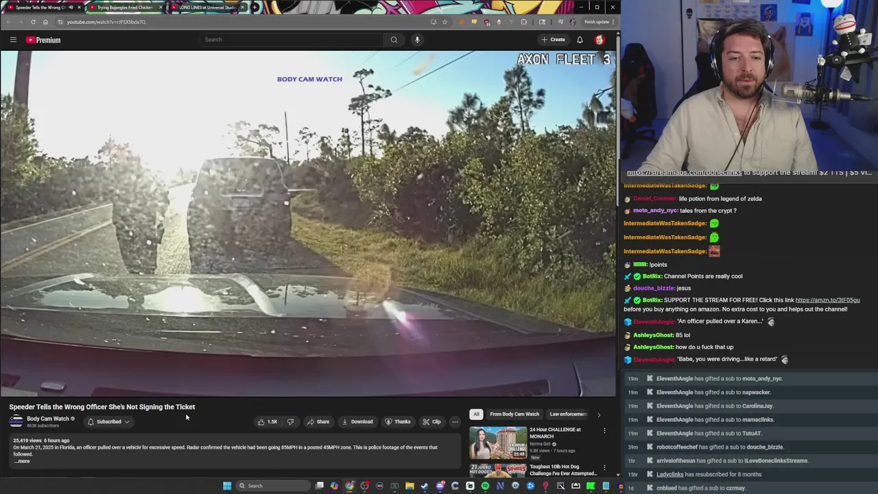Open options for 24 Hour CHALLENGE video
The width and height of the screenshot is (878, 494).
pos(604,431)
